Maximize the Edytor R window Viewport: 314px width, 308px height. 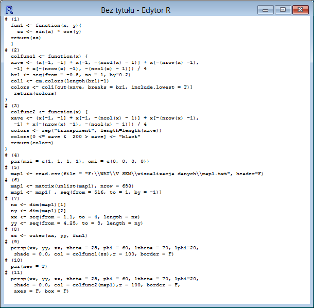coord(282,9)
